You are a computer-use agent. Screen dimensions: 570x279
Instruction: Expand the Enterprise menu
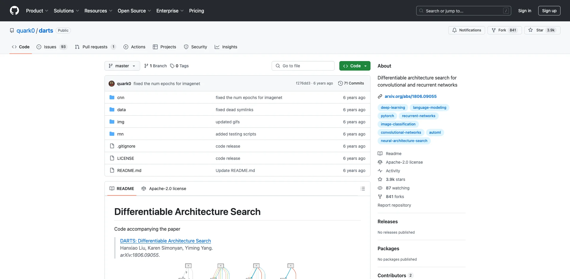pyautogui.click(x=170, y=11)
